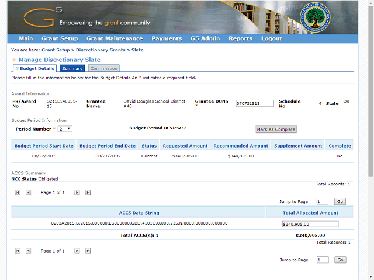The width and height of the screenshot is (374, 280).
Task: Switch to the Confirmation tab
Action: 103,68
